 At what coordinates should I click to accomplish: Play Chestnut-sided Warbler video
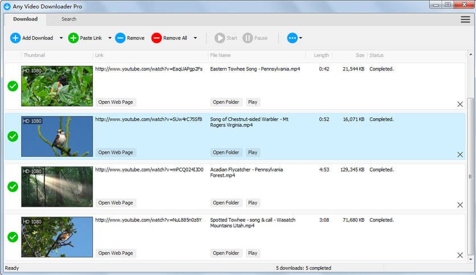coord(253,152)
